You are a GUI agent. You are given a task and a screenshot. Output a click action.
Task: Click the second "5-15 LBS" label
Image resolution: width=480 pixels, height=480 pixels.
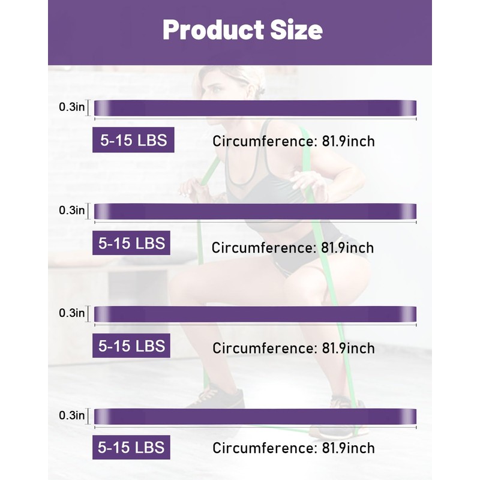coord(131,244)
